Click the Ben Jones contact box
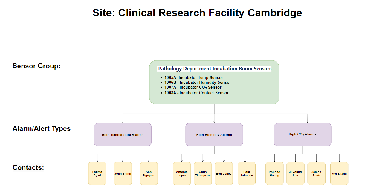Viewport: 368px width, 194px height. click(224, 173)
